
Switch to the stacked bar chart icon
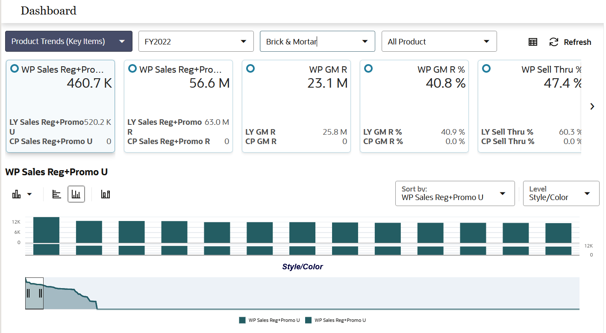(105, 194)
